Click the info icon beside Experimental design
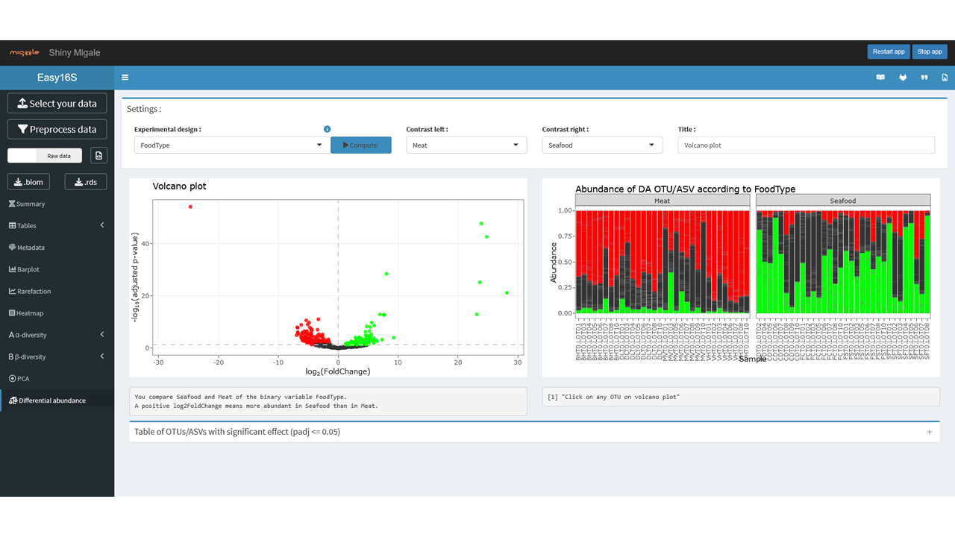 click(x=327, y=129)
